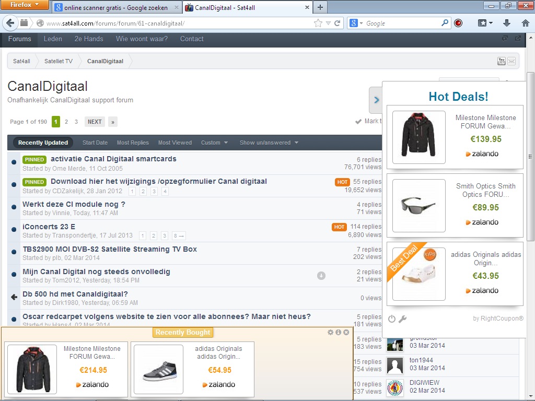Open wrench settings in Hot Deals panel
The height and width of the screenshot is (401, 535).
tap(403, 319)
